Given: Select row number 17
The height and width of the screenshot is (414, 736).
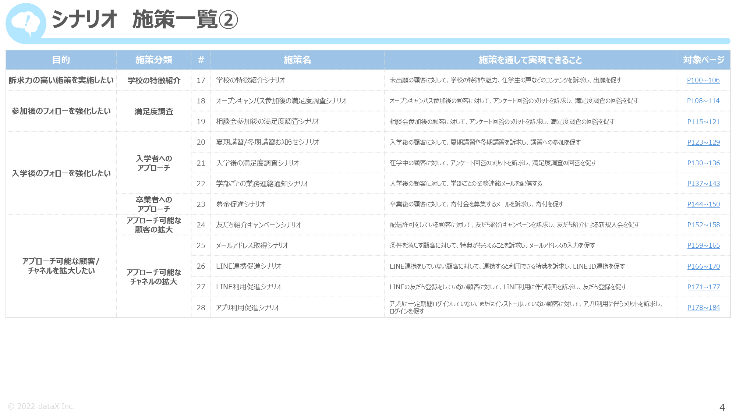Looking at the screenshot, I should 201,80.
